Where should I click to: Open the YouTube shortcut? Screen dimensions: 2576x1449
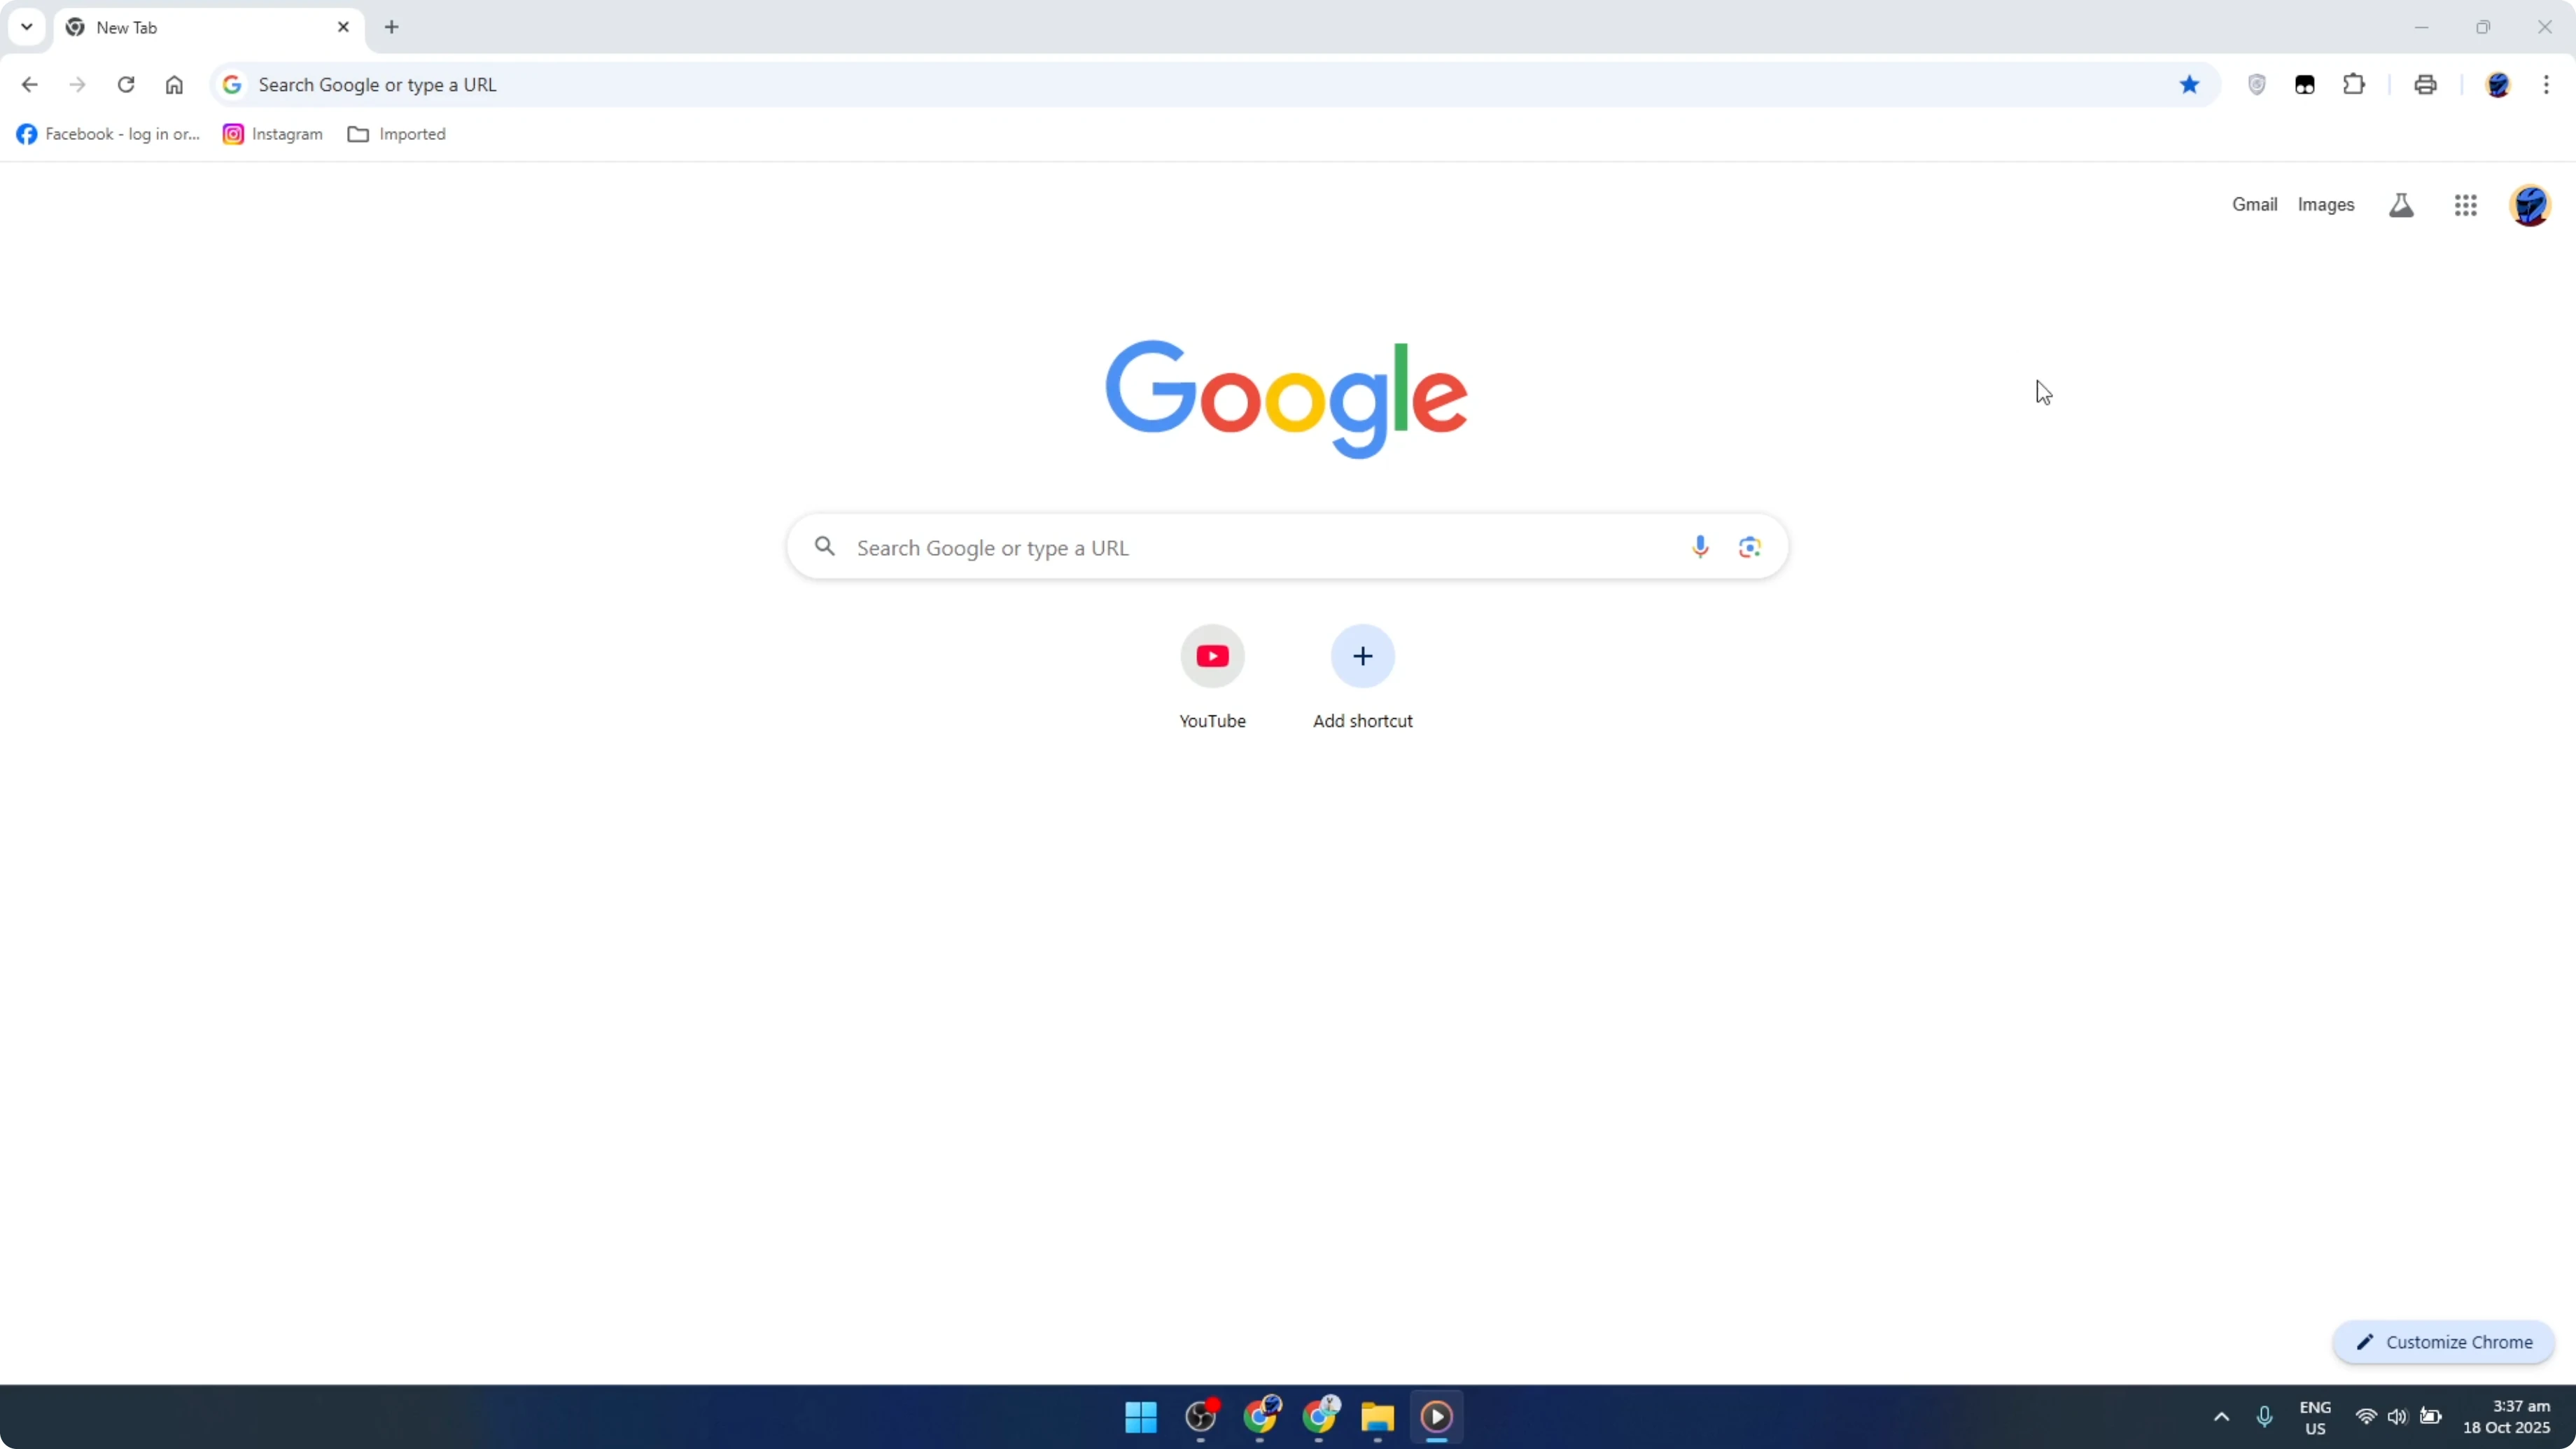click(1212, 656)
